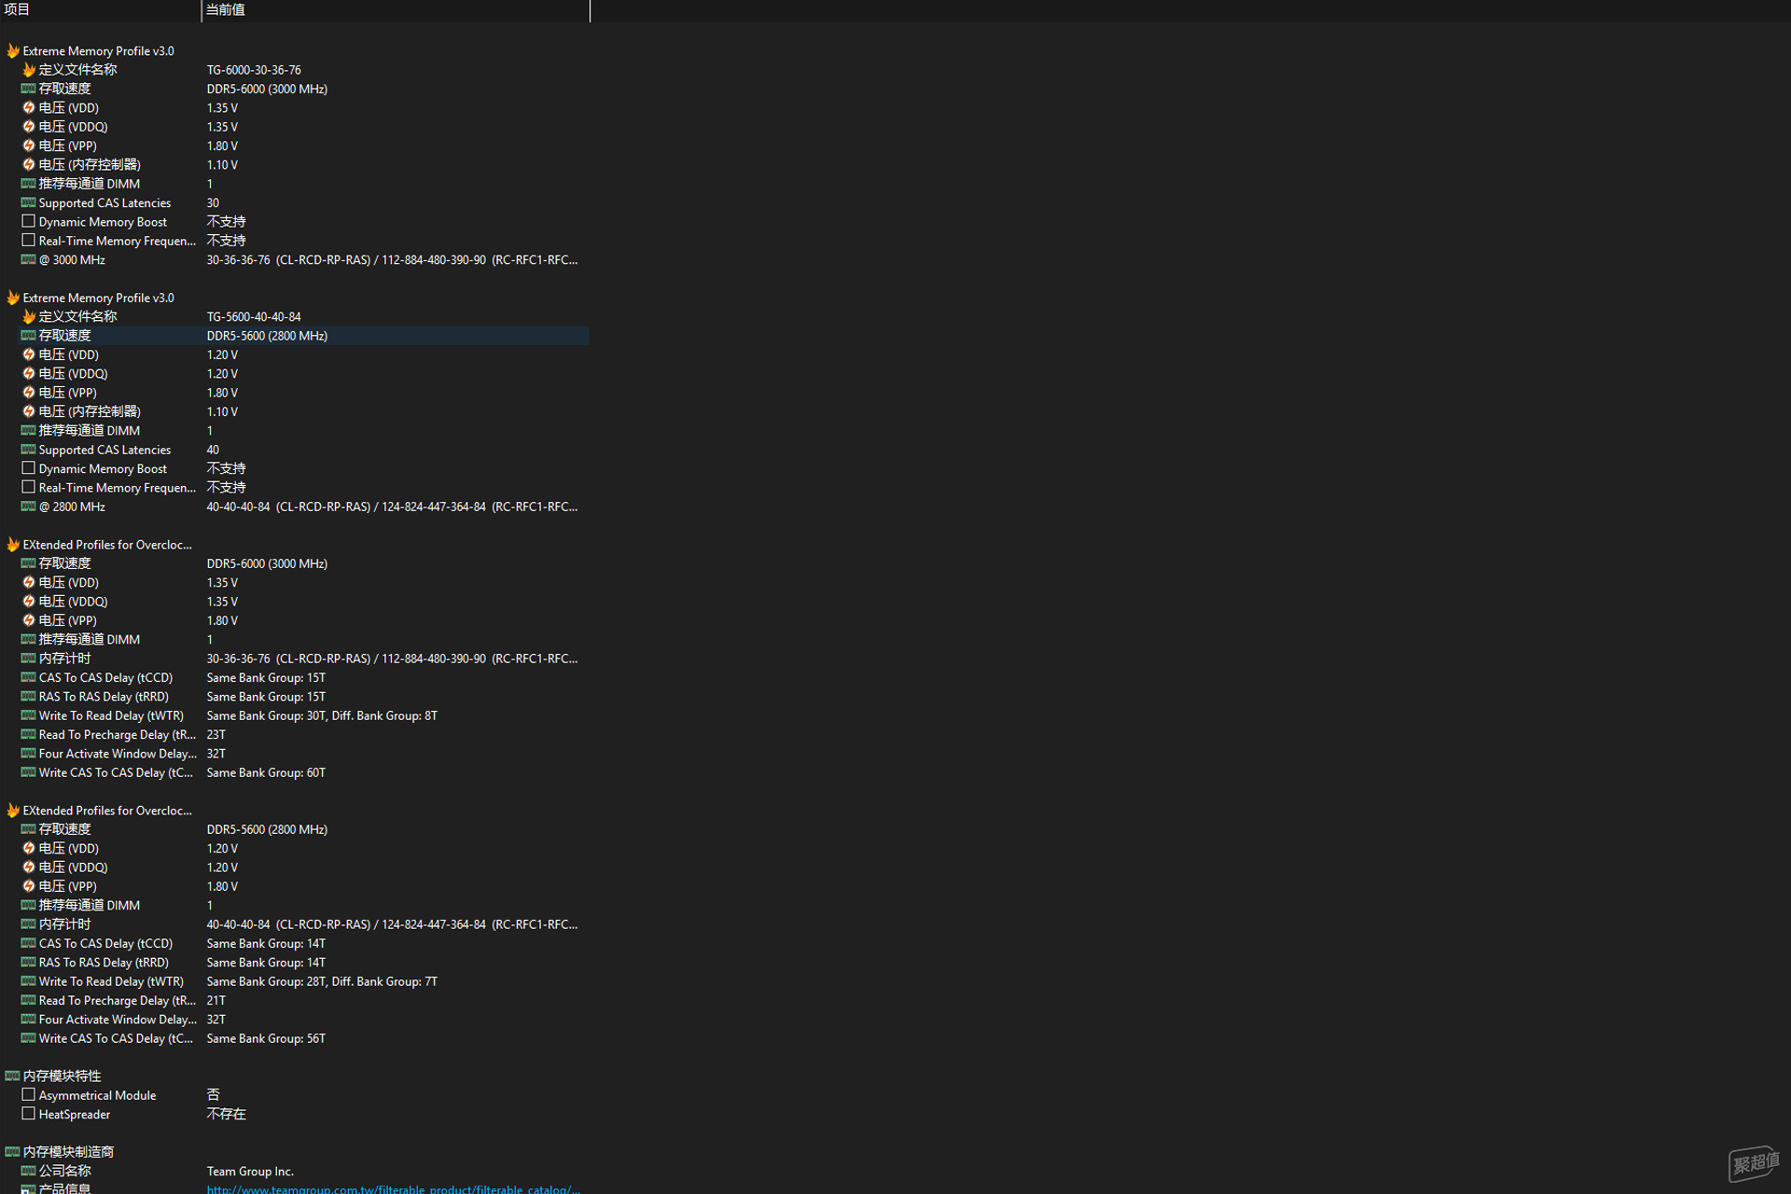Select first EXtended Profiles for Overclocking header
The image size is (1791, 1194).
pyautogui.click(x=107, y=545)
